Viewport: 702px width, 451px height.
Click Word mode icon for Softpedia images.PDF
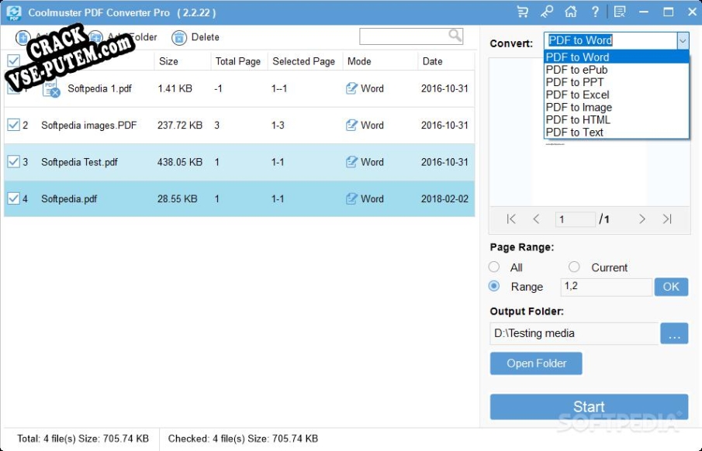pyautogui.click(x=351, y=126)
